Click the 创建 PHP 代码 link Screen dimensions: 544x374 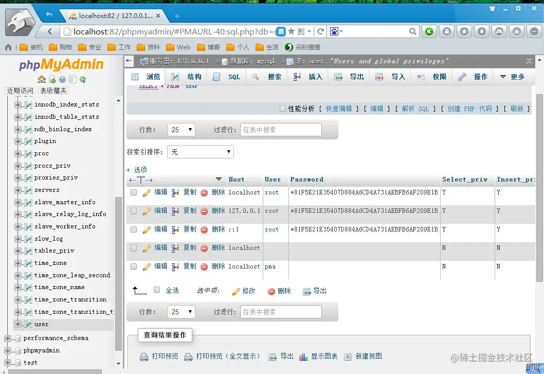click(469, 109)
